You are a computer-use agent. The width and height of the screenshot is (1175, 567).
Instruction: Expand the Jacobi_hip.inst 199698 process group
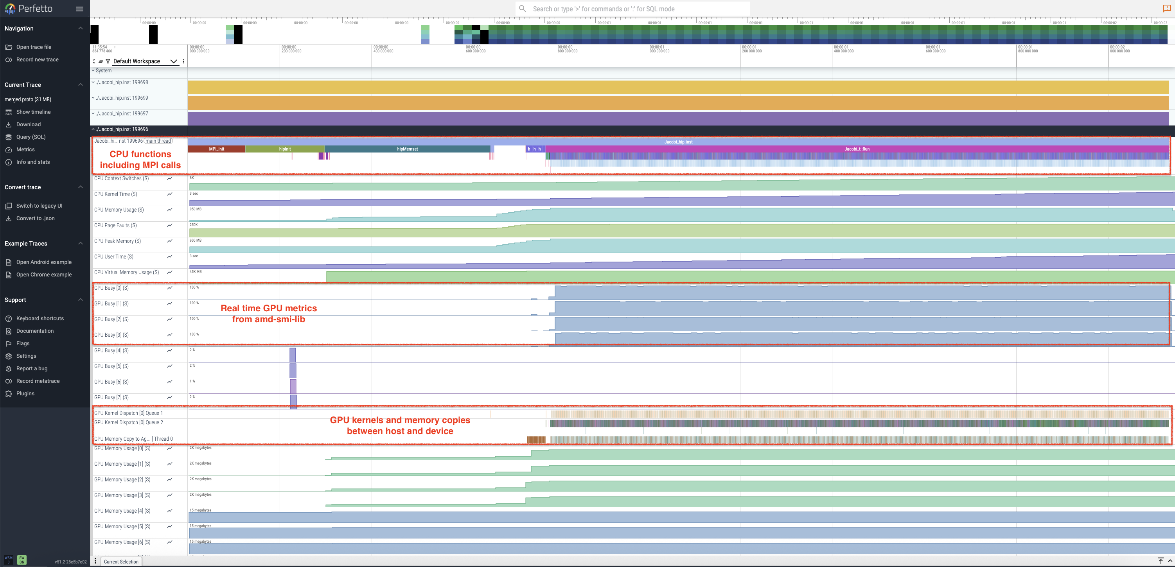(93, 82)
